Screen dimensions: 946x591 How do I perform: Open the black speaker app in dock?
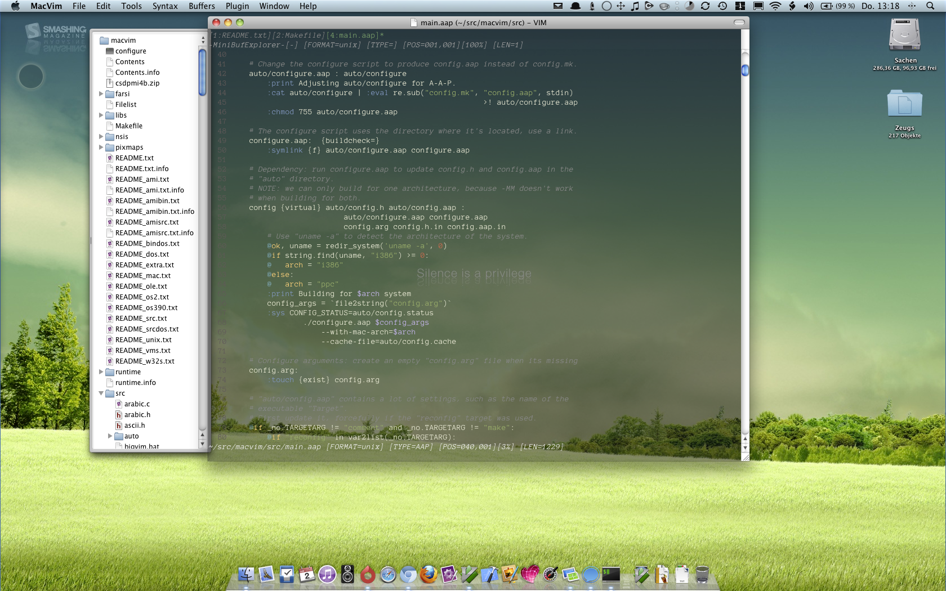point(347,574)
